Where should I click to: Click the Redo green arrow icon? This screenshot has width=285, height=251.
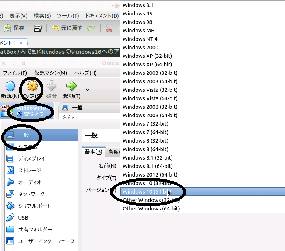point(91,28)
